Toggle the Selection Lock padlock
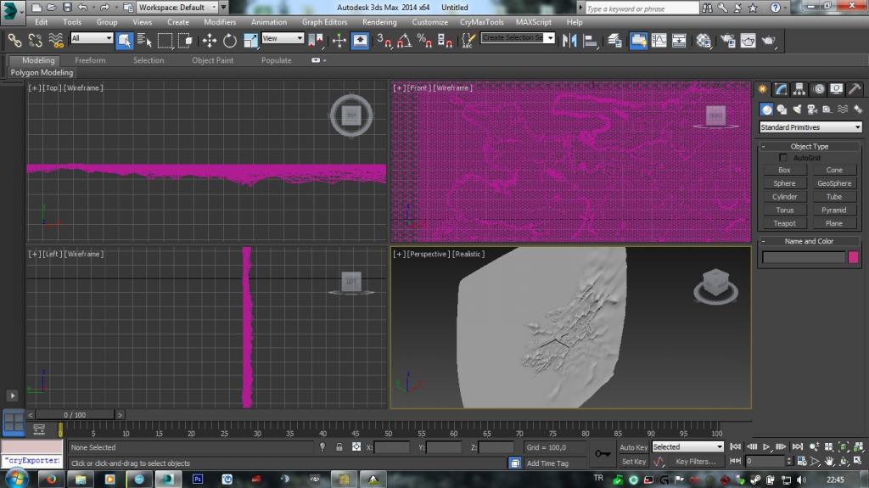The height and width of the screenshot is (488, 869). point(339,447)
